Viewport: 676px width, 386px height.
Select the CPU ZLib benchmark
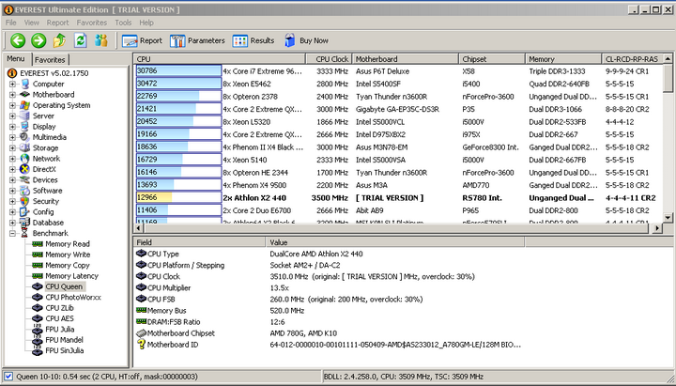(x=59, y=308)
